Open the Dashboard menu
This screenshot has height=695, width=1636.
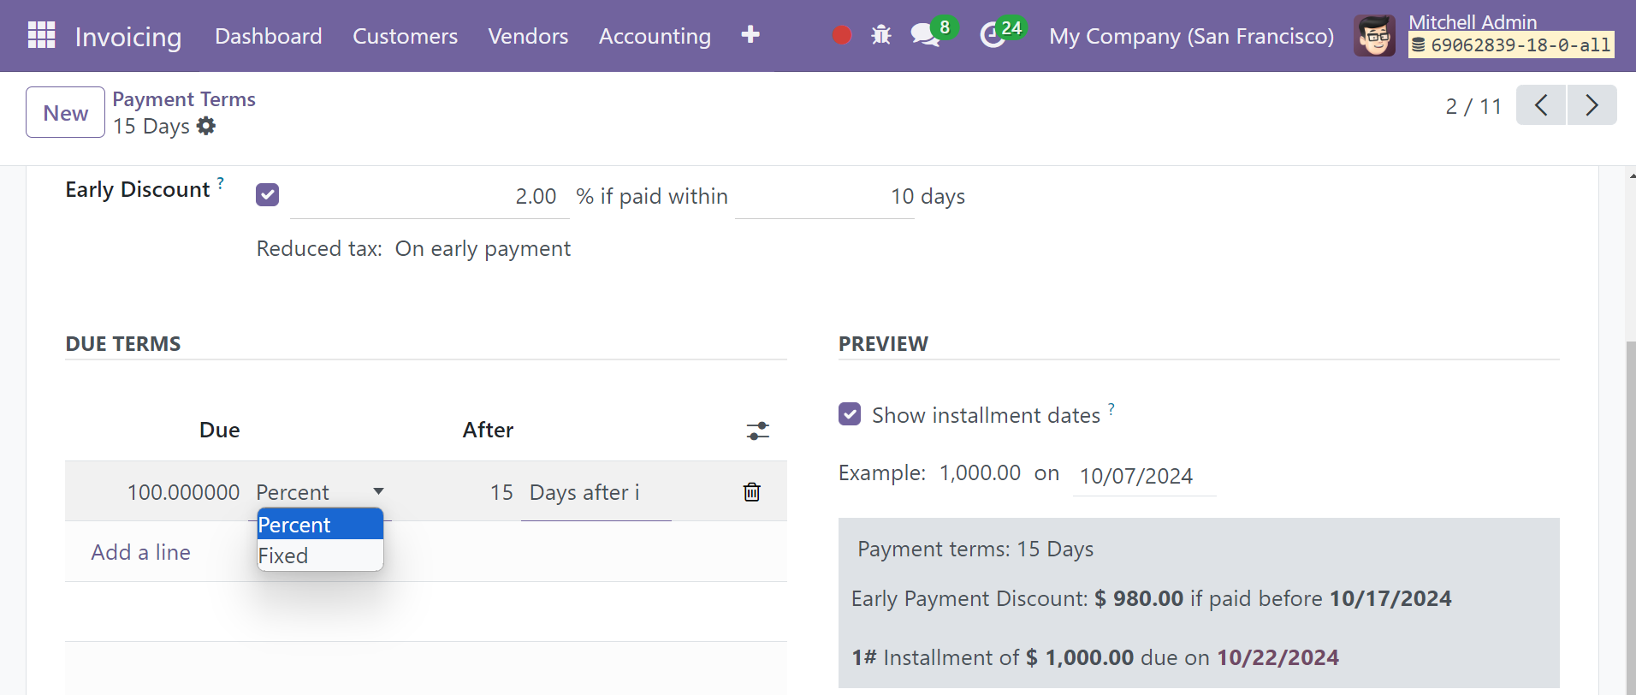269,36
